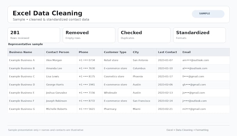Select the Cosmetics store customer type cell

point(114,77)
